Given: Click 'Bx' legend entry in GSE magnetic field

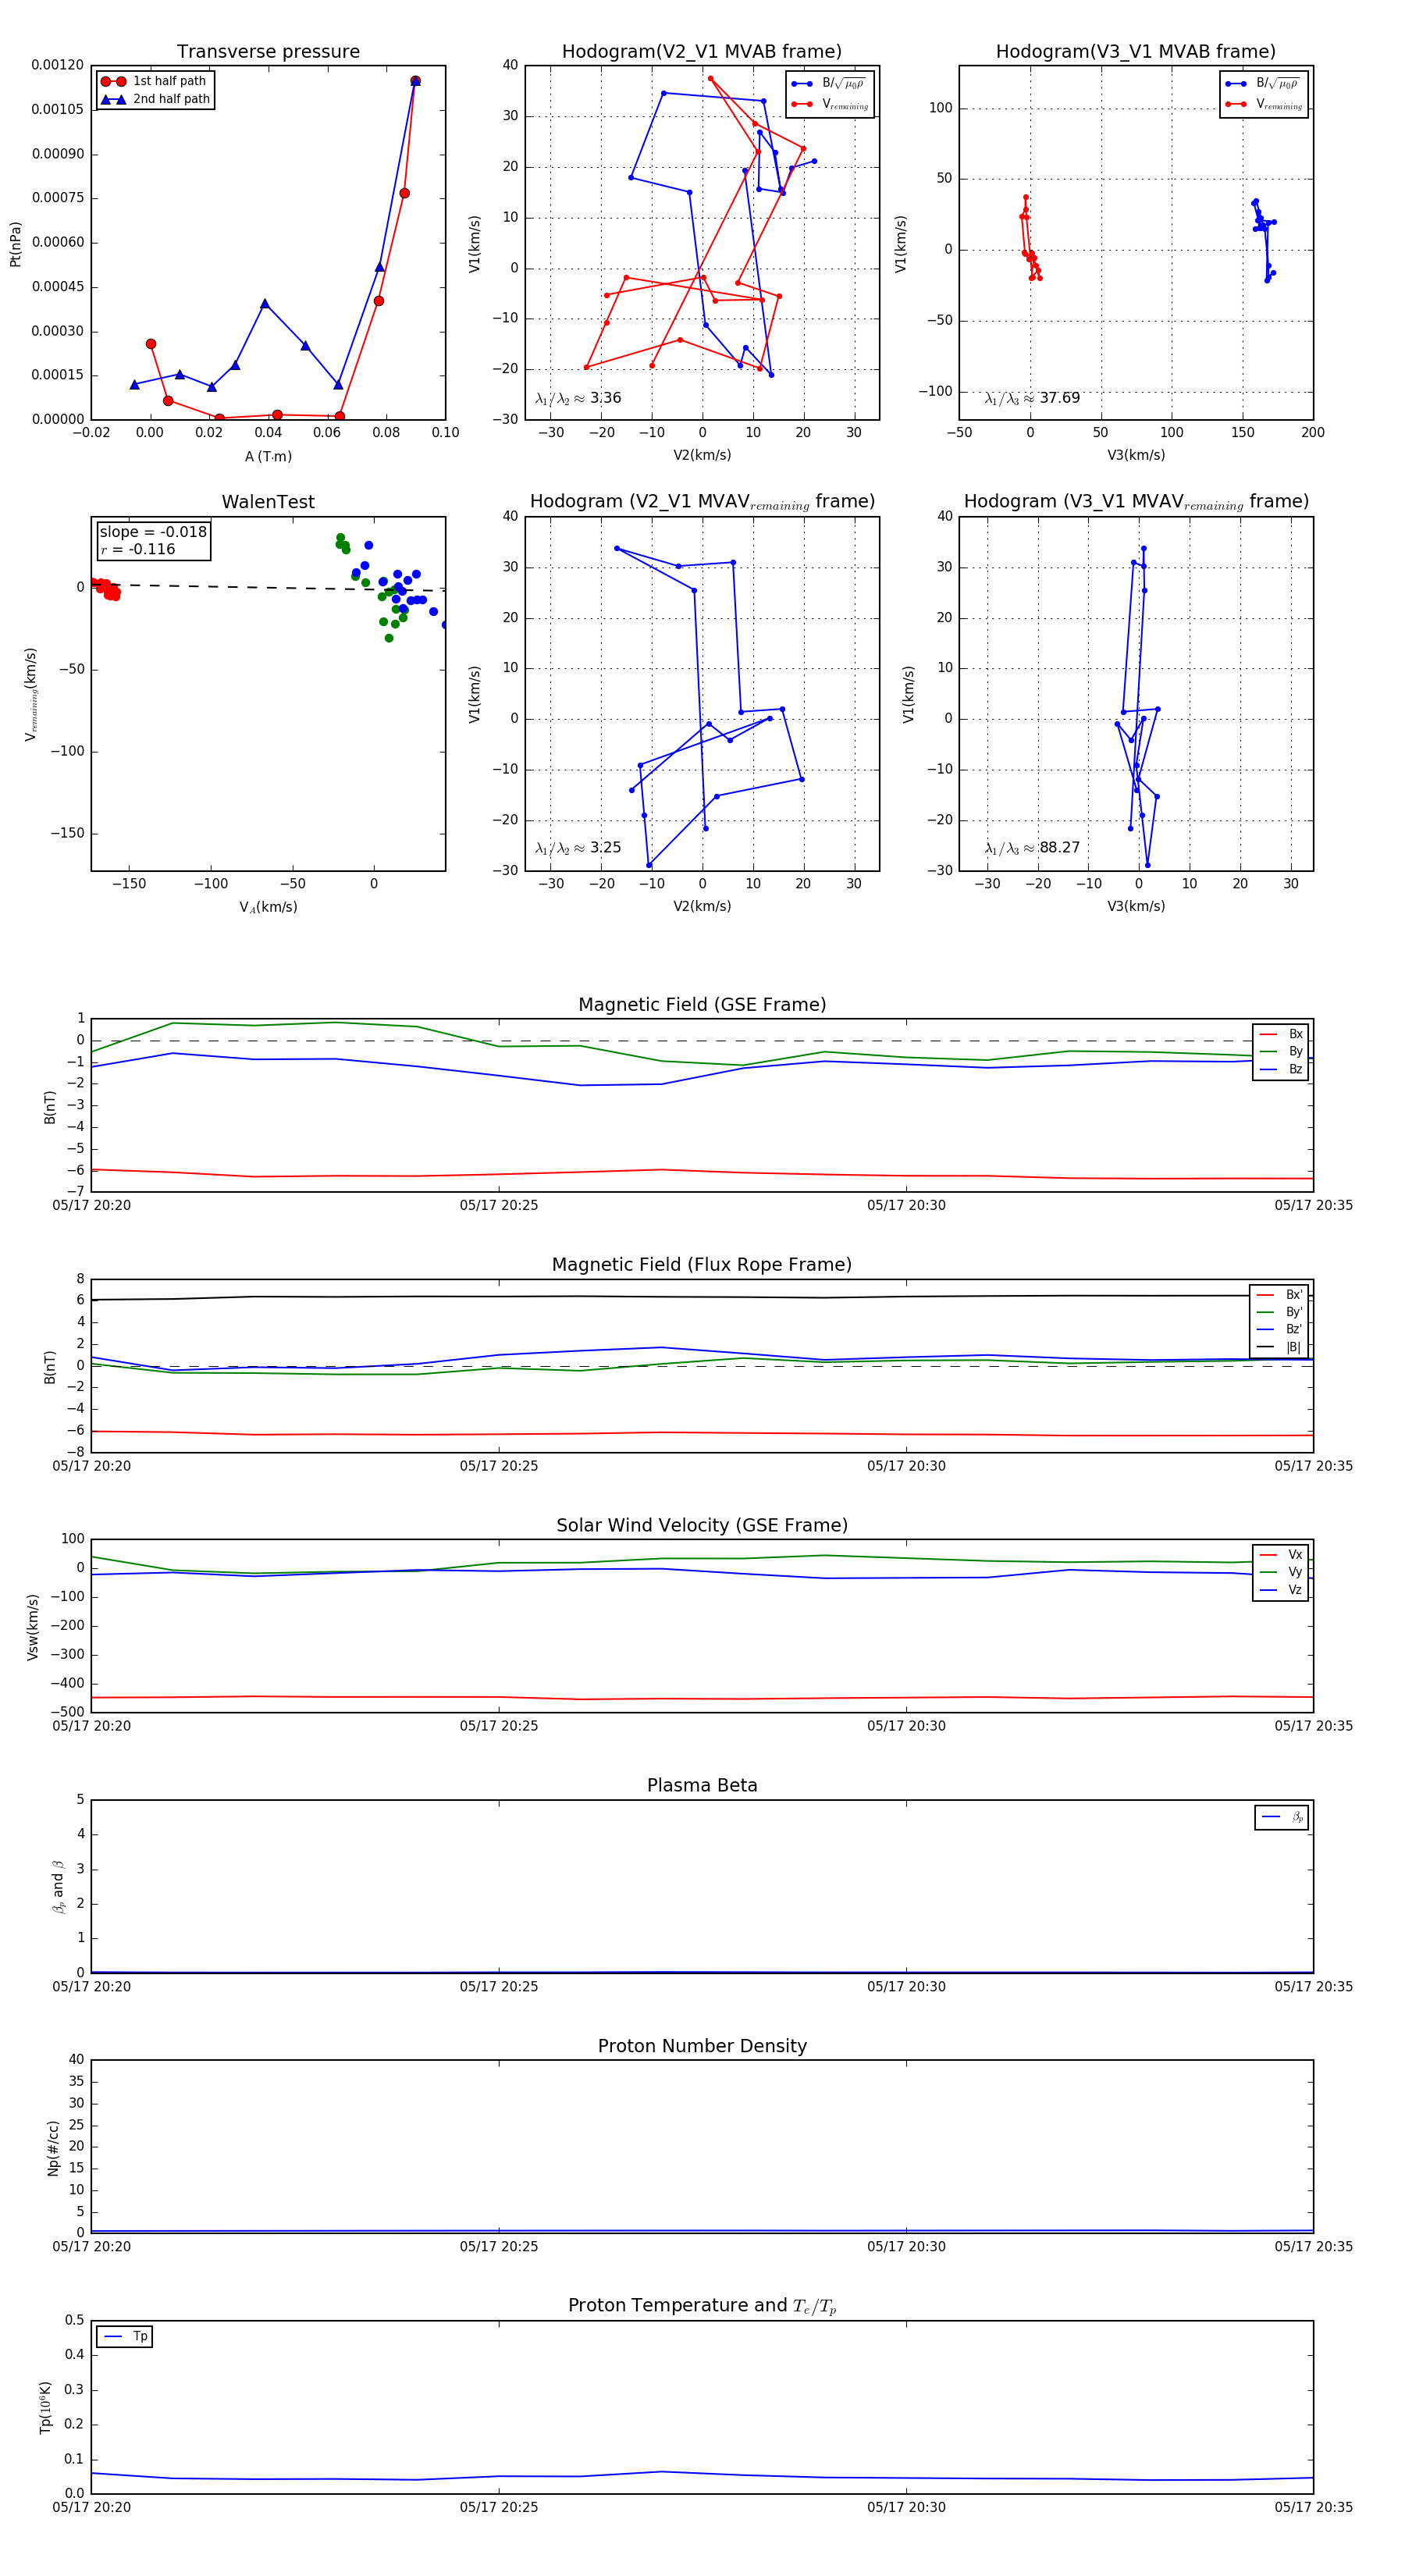Looking at the screenshot, I should [x=1281, y=1034].
